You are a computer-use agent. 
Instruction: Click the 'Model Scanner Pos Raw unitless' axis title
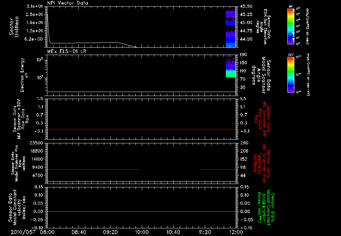pyautogui.click(x=18, y=163)
